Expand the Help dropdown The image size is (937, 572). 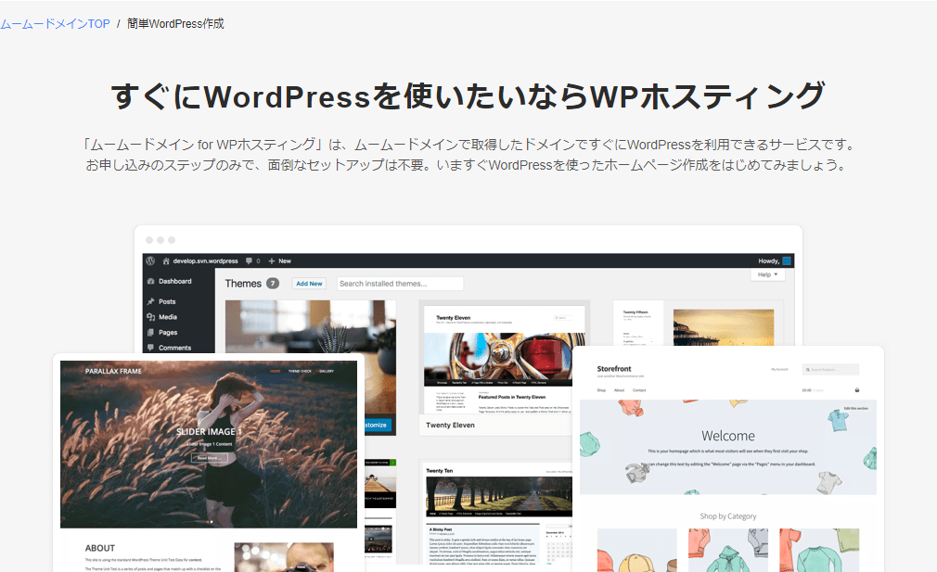[x=768, y=274]
